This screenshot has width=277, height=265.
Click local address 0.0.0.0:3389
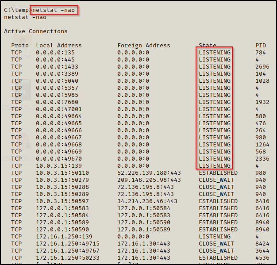(x=57, y=74)
